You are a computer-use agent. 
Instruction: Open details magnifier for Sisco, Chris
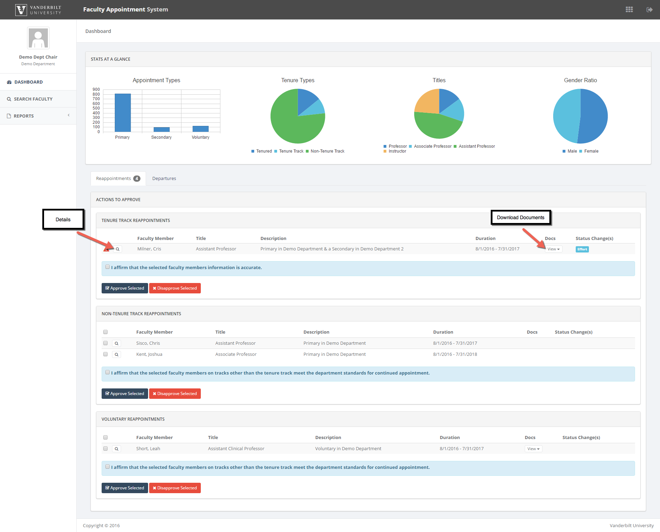click(117, 343)
